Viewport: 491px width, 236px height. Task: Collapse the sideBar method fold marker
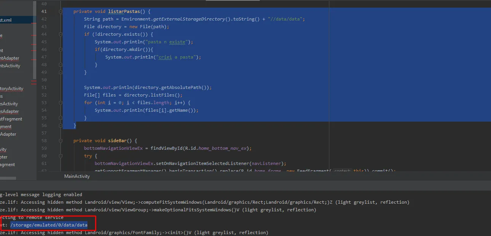[60, 141]
